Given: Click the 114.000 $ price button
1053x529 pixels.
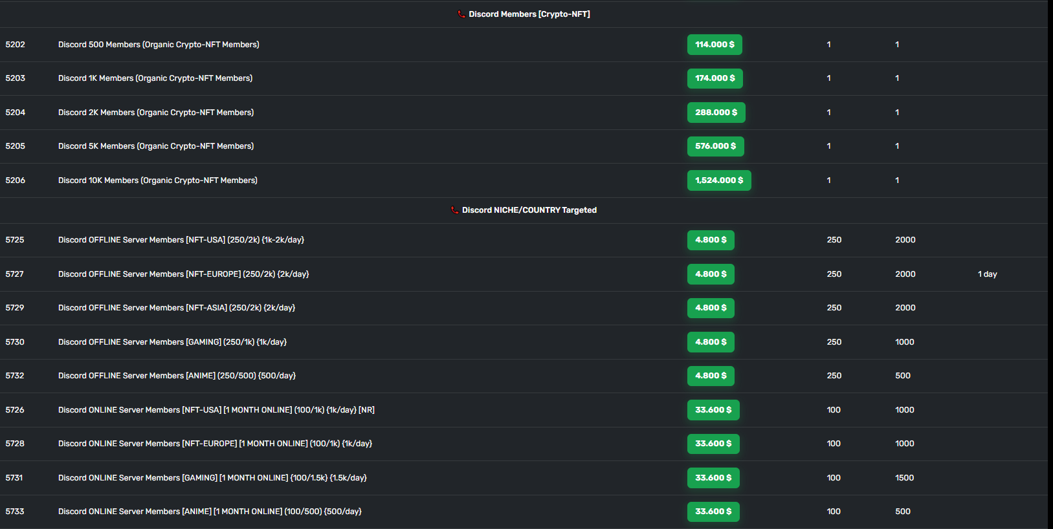Looking at the screenshot, I should (715, 45).
